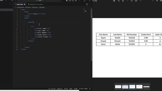Select second blue table thumbnail in filmstrip

tap(125, 86)
